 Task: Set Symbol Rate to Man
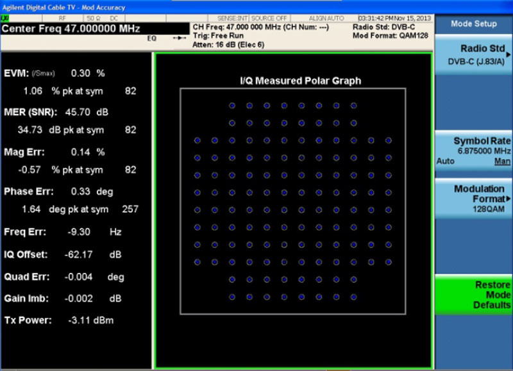[x=502, y=161]
